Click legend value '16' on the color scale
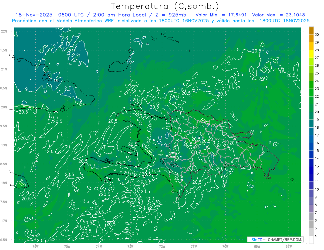324x250 pixels. pos(317,143)
